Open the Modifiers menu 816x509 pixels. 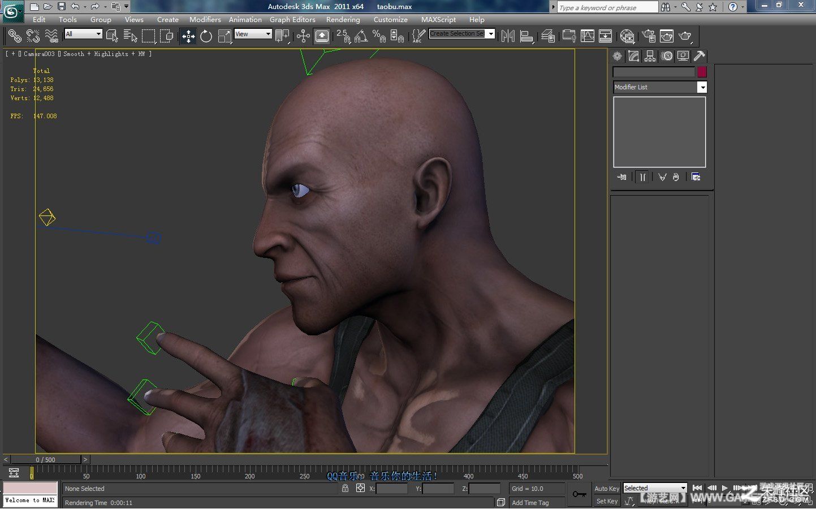(205, 19)
